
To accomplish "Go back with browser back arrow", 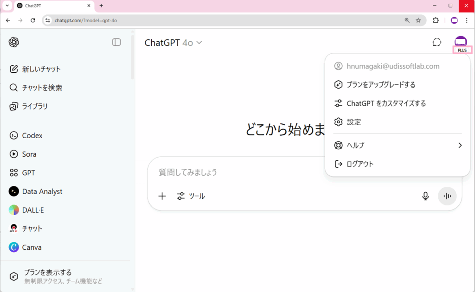I will (8, 20).
